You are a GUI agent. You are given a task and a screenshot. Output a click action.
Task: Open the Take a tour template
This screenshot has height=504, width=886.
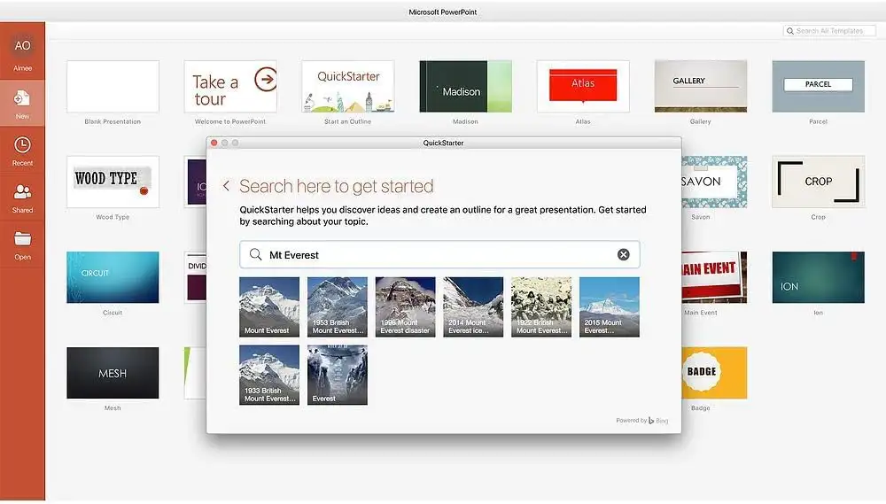[x=230, y=87]
